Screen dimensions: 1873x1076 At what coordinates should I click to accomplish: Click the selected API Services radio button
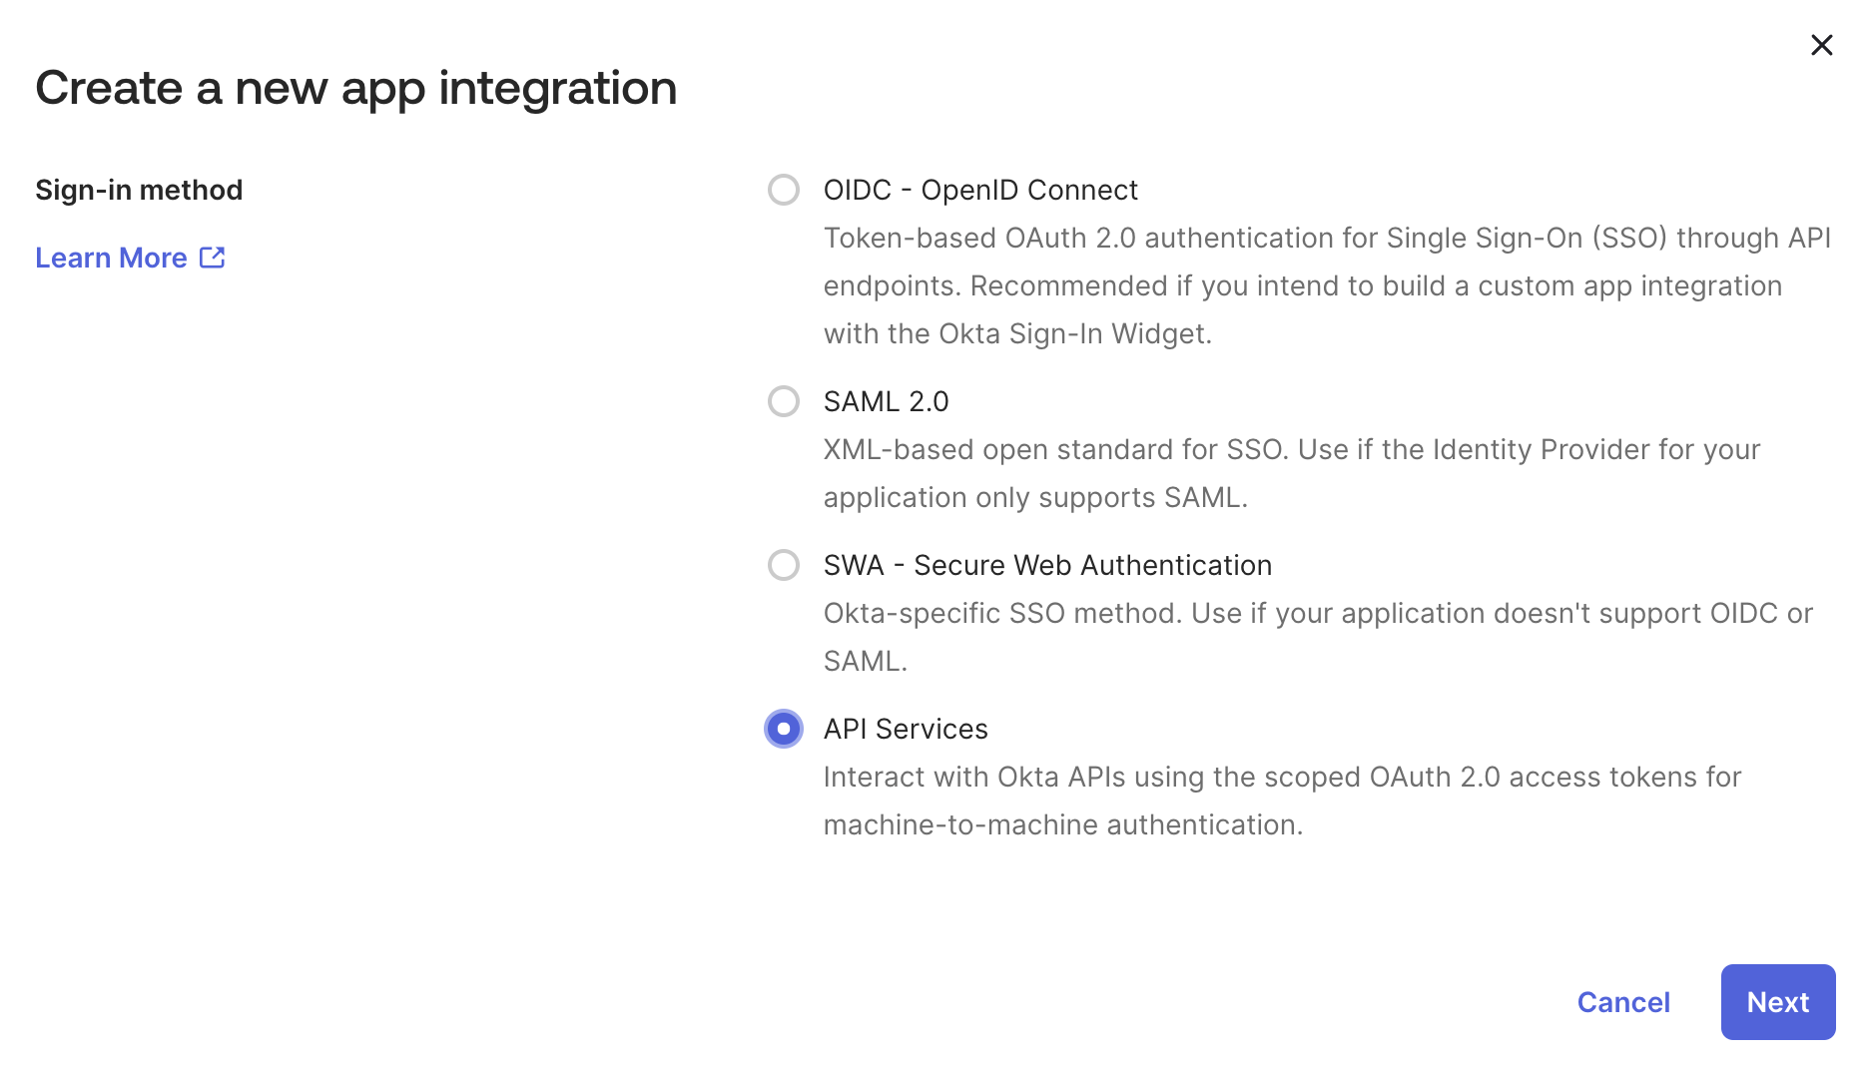(784, 729)
